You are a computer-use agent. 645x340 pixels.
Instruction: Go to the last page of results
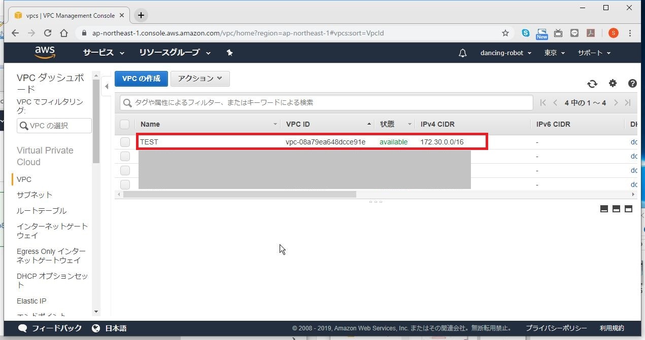pos(628,103)
